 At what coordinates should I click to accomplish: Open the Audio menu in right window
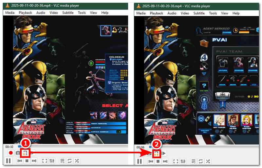tap(172, 13)
